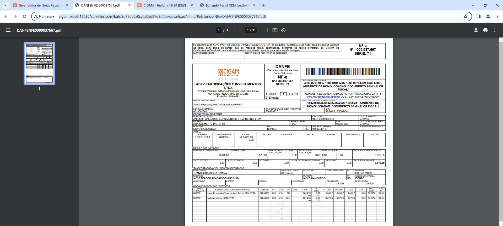Zoom out the PDF document

click(x=240, y=30)
